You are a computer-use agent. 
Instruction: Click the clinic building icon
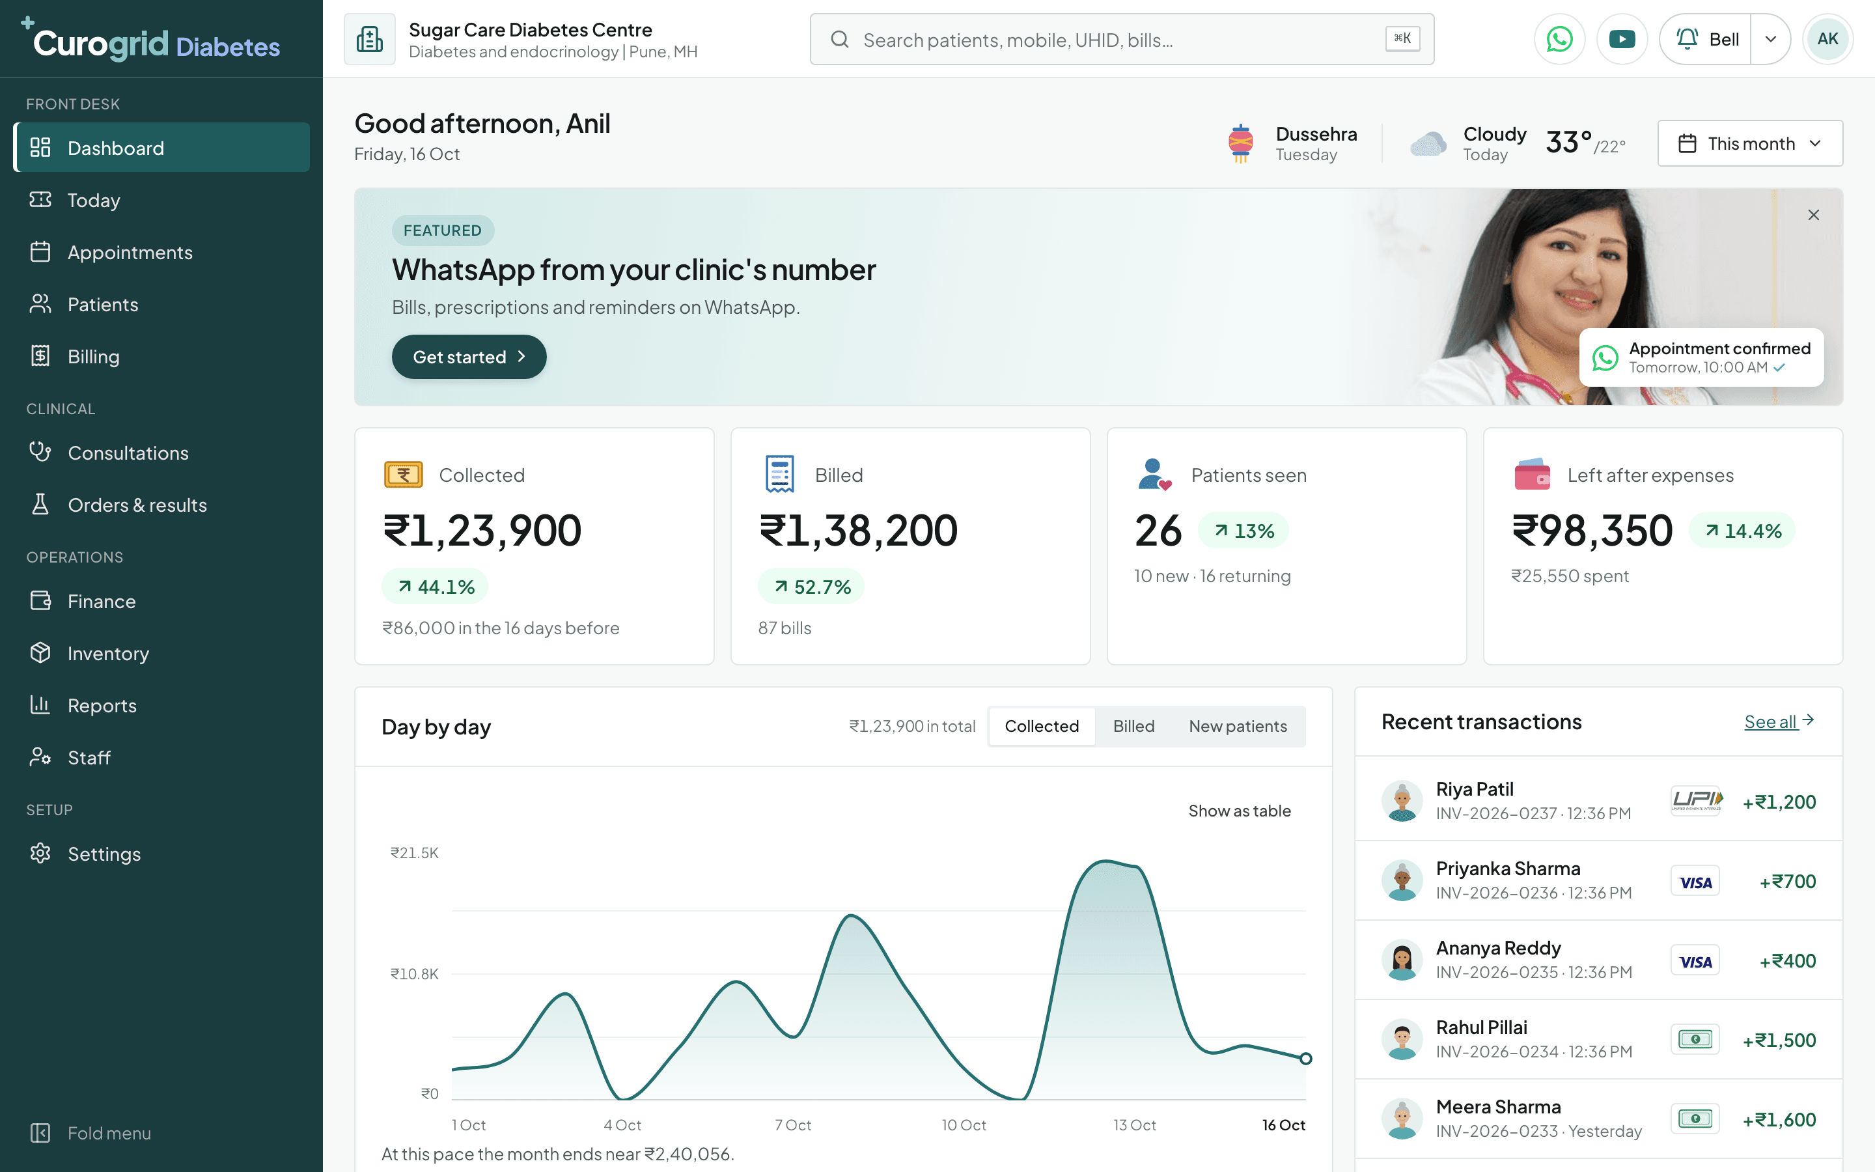tap(370, 39)
